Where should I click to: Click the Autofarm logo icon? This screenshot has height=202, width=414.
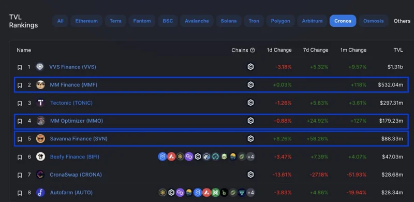[x=40, y=193]
